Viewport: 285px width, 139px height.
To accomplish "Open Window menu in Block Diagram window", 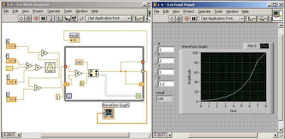I will (81, 11).
